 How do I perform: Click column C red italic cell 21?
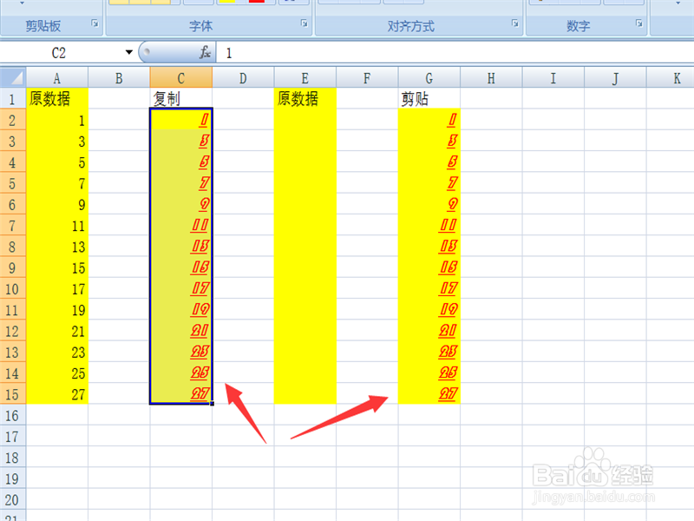181,331
